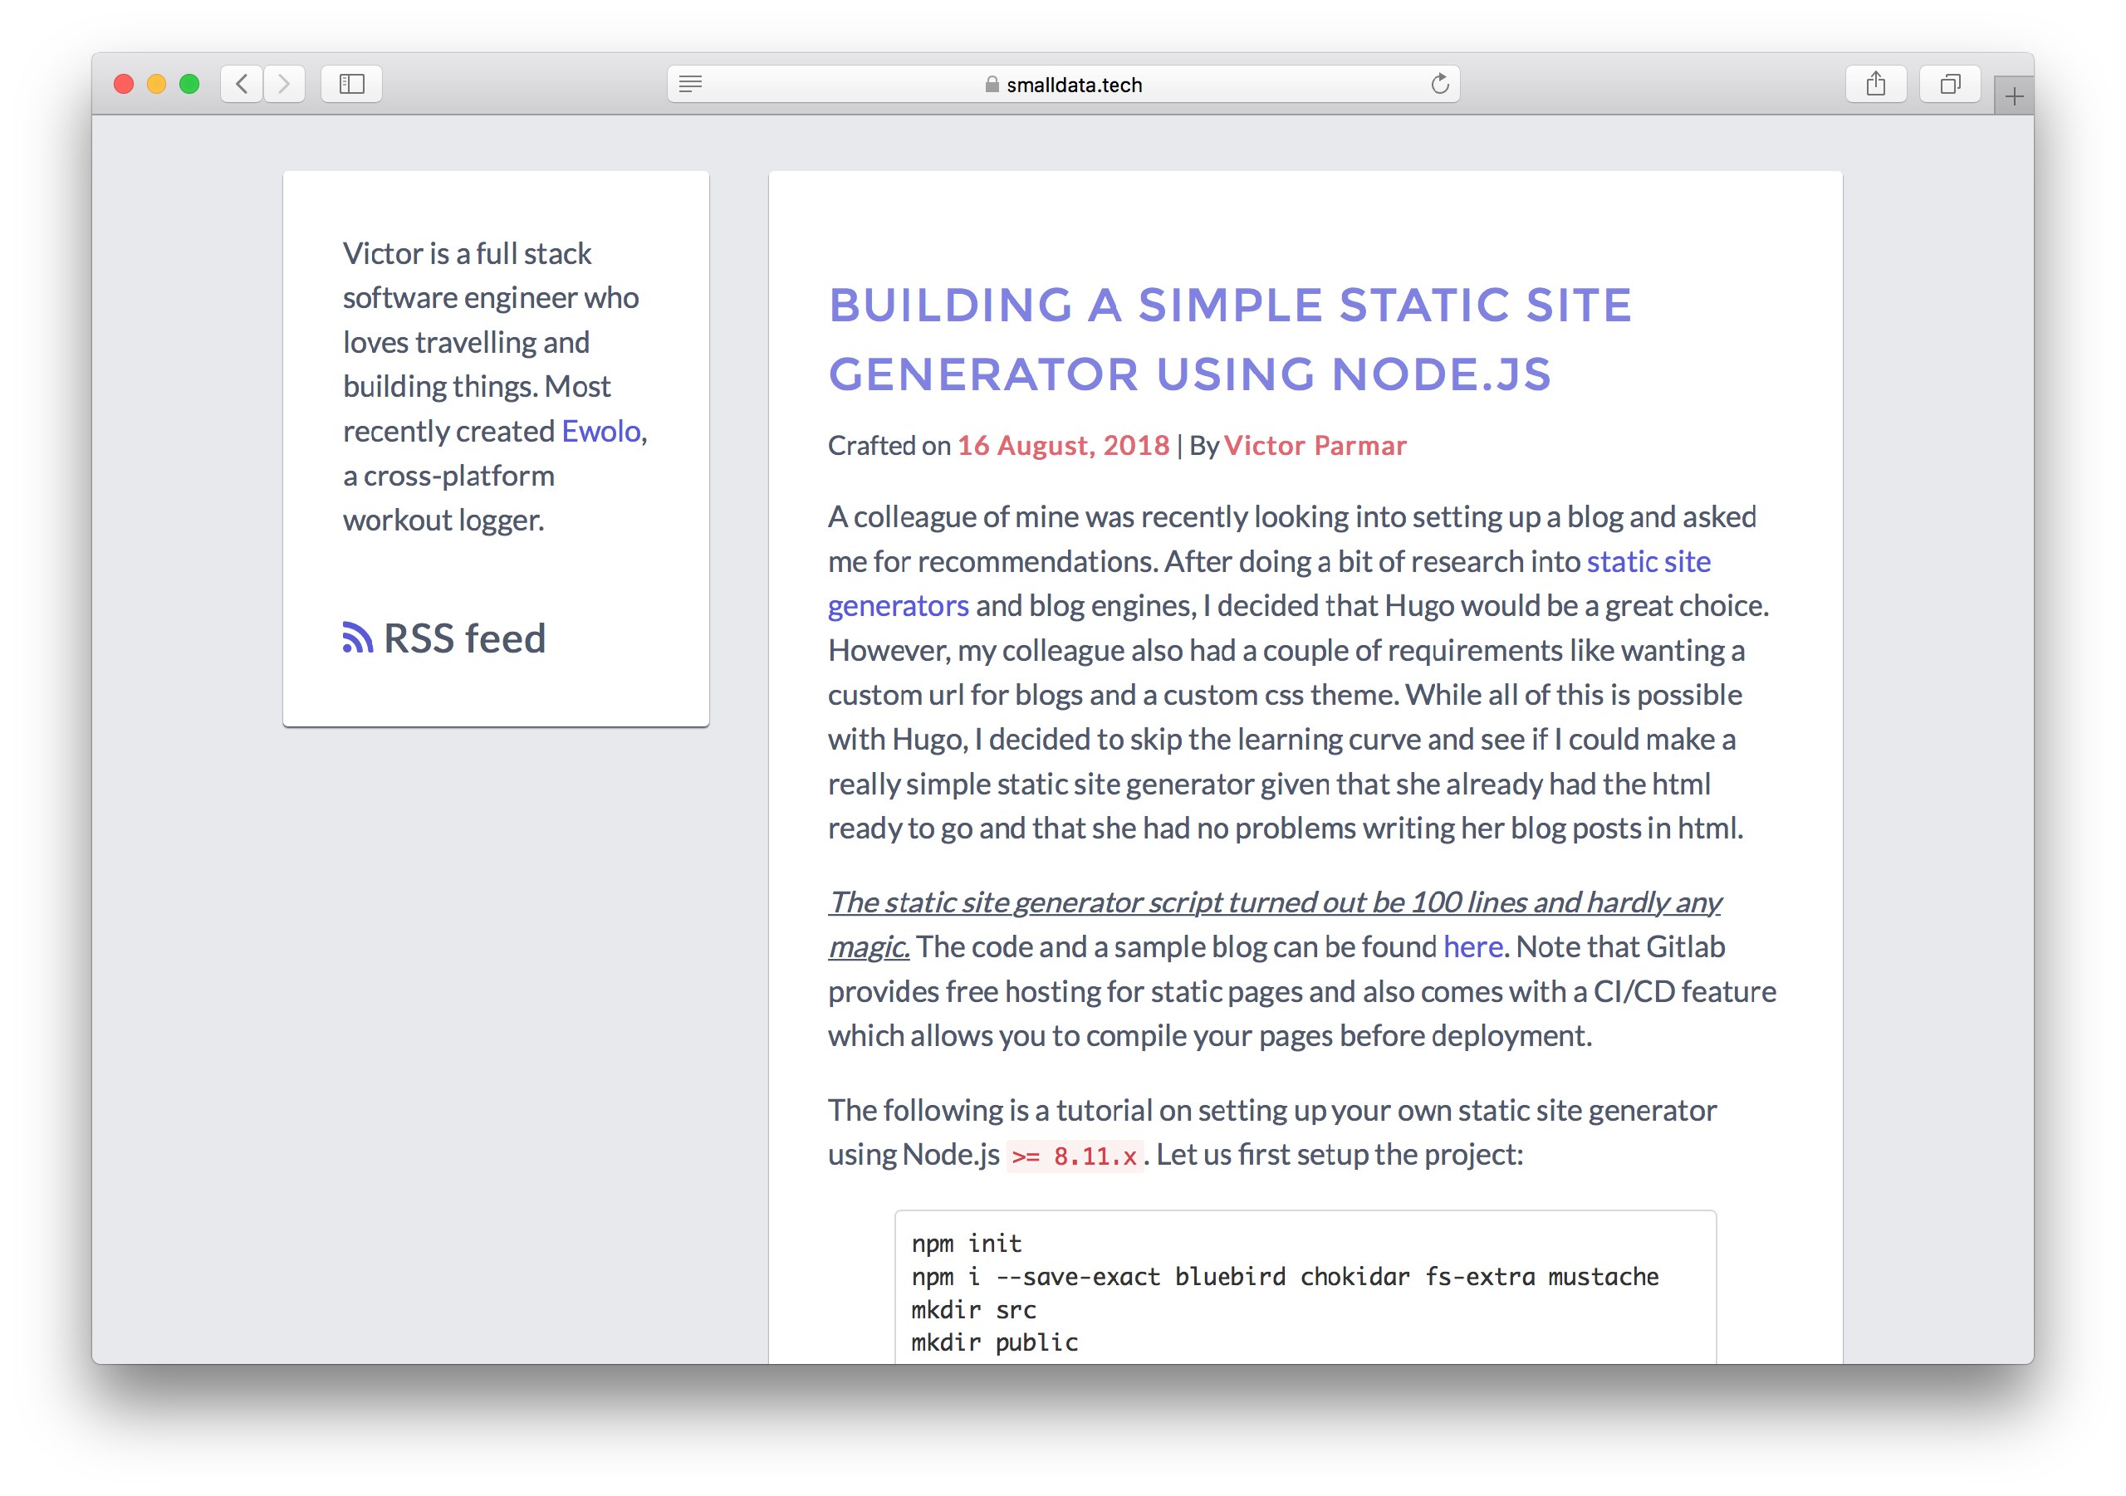Click the smalldata.tech address field
2126x1496 pixels.
pos(1063,84)
